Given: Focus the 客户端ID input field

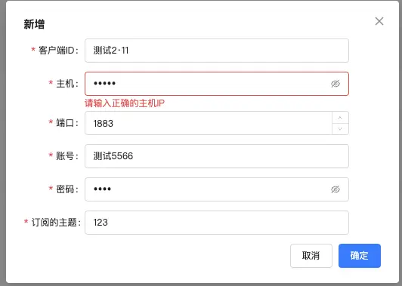Looking at the screenshot, I should [217, 51].
